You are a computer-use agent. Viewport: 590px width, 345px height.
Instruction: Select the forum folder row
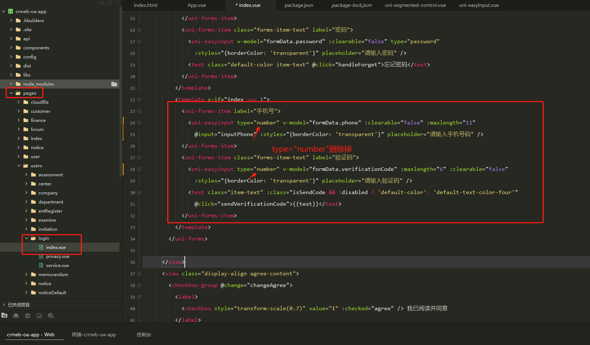pyautogui.click(x=60, y=129)
